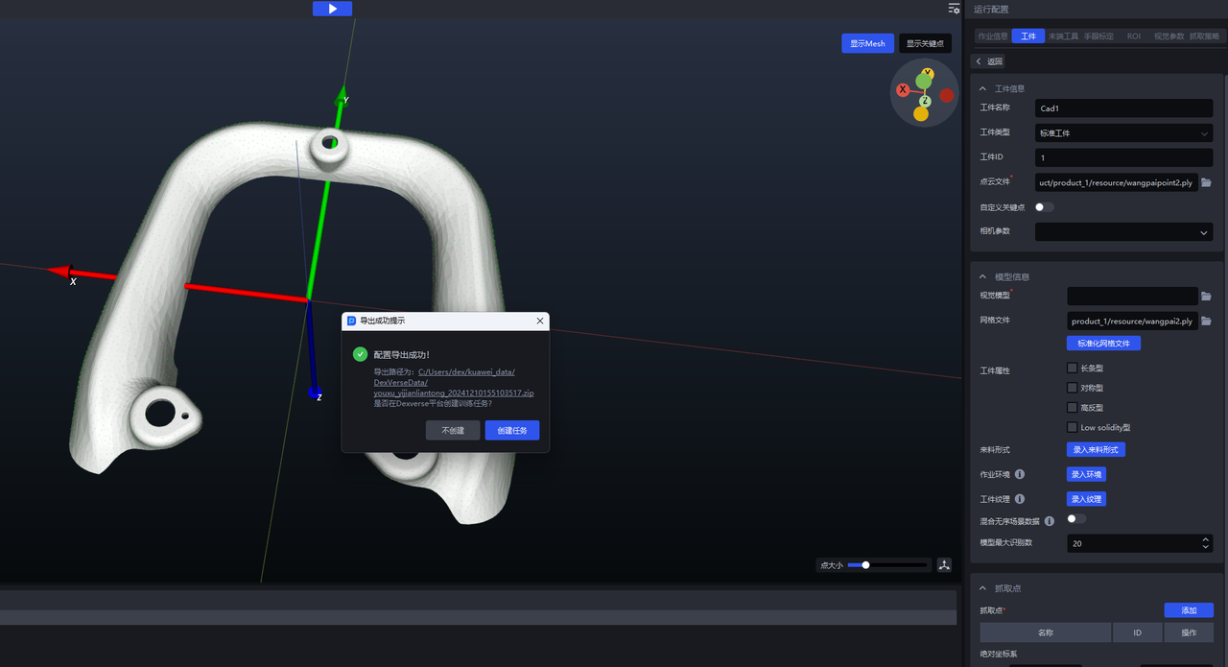Toggle the 自定义关键点 switch
This screenshot has height=667, width=1228.
point(1044,207)
